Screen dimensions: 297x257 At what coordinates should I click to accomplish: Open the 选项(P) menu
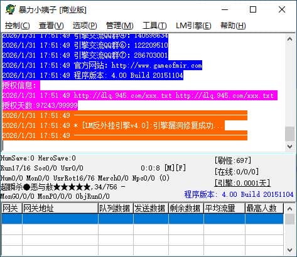coord(85,26)
